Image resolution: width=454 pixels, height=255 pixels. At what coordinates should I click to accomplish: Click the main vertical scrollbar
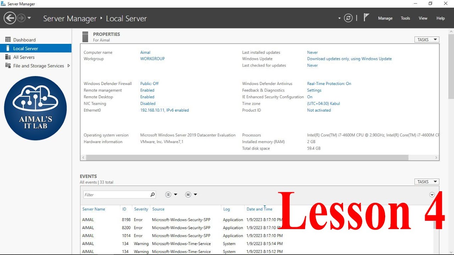point(451,67)
